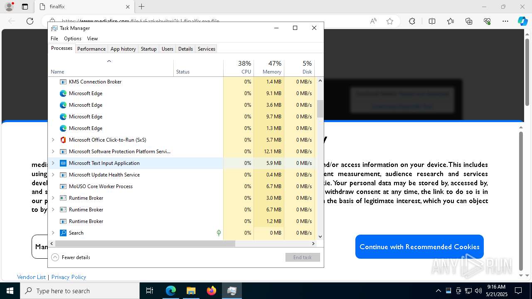This screenshot has width=532, height=299.
Task: Open the Options menu in Task Manager
Action: click(73, 39)
